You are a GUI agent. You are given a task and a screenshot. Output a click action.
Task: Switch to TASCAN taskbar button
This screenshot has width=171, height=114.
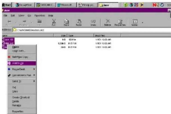[x=45, y=5]
